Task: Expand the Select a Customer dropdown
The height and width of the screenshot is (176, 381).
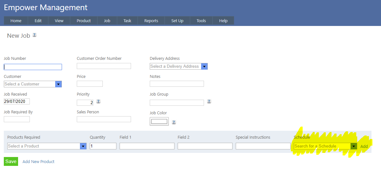Action: click(58, 84)
